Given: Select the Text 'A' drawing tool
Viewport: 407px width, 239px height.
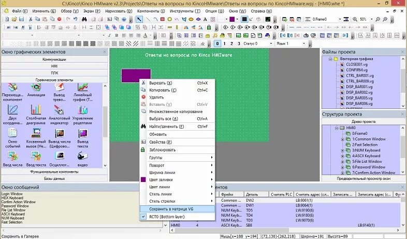Looking at the screenshot, I should click(x=206, y=19).
